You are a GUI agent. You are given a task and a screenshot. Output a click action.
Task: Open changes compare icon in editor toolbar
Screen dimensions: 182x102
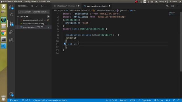tap(167, 6)
